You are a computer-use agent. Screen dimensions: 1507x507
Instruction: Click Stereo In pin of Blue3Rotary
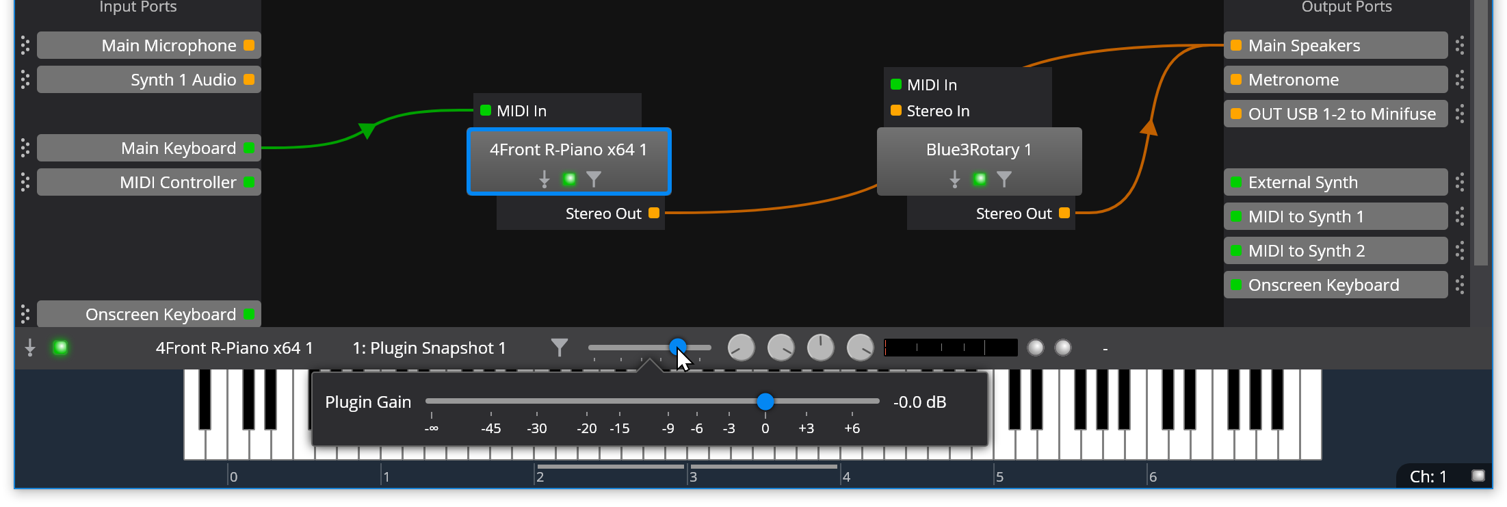tap(896, 110)
